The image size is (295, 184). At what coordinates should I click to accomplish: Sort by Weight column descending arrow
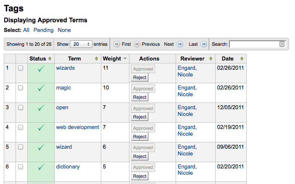[125, 59]
